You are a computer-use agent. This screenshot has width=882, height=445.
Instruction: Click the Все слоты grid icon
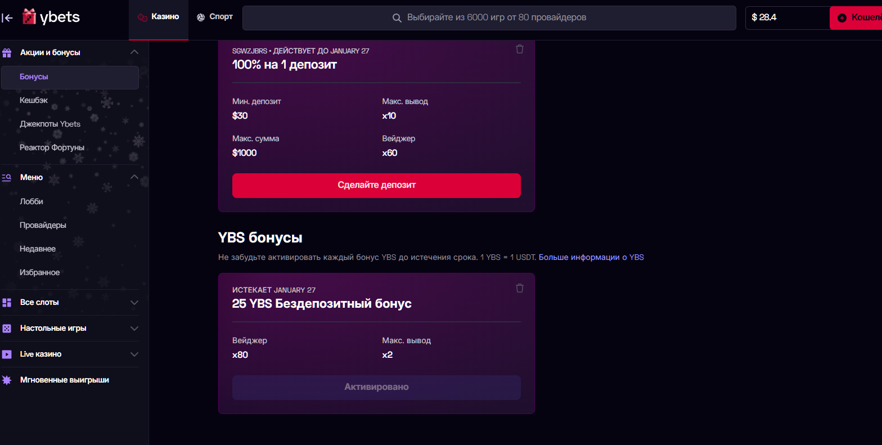pyautogui.click(x=7, y=303)
